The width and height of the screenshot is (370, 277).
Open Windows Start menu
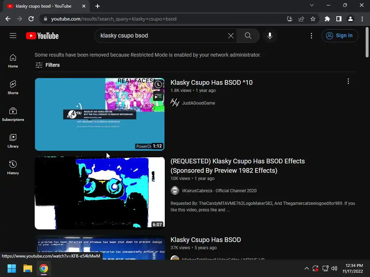(x=12, y=268)
